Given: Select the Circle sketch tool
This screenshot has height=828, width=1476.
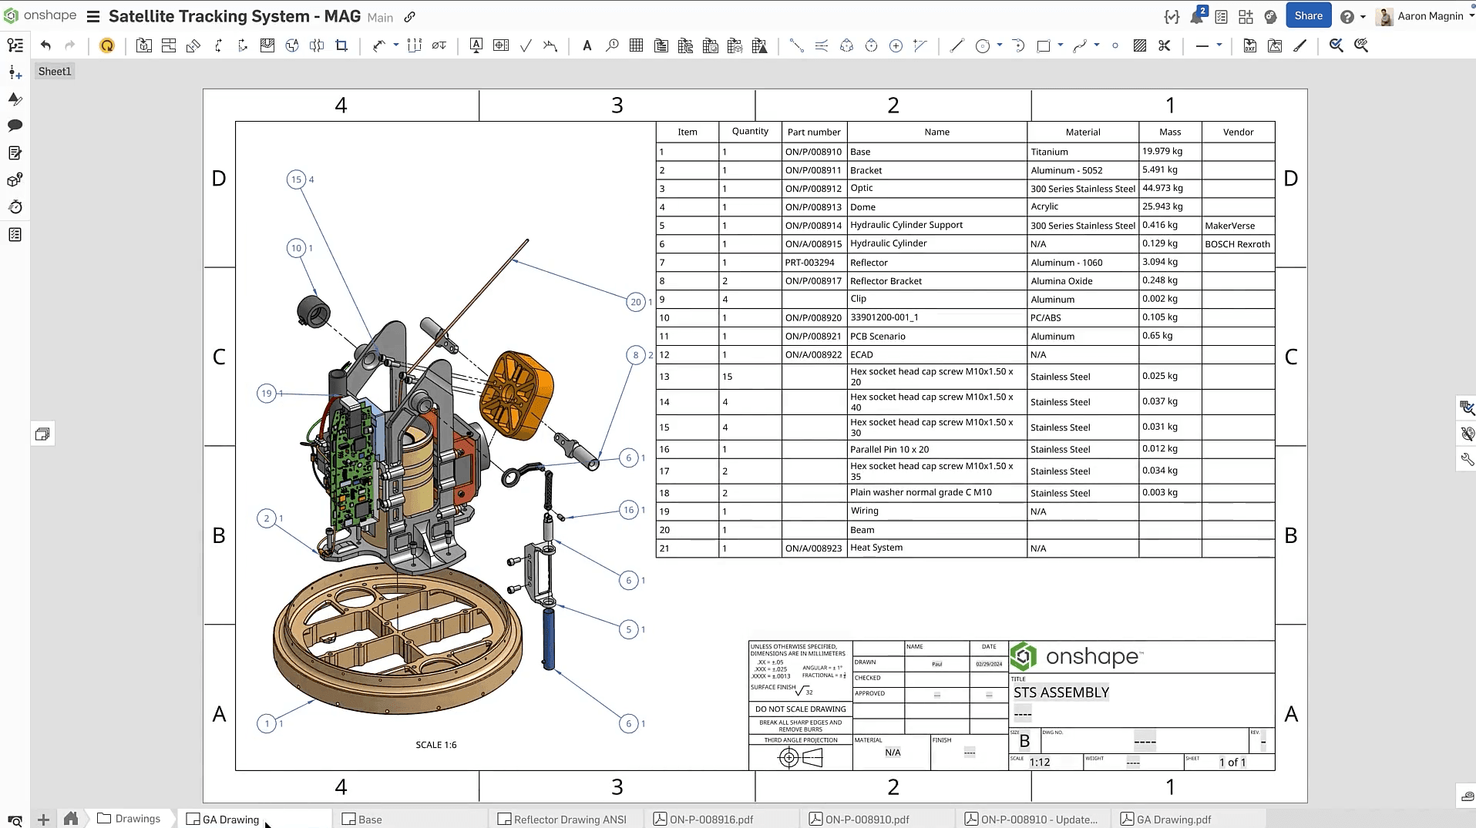Looking at the screenshot, I should click(x=983, y=45).
